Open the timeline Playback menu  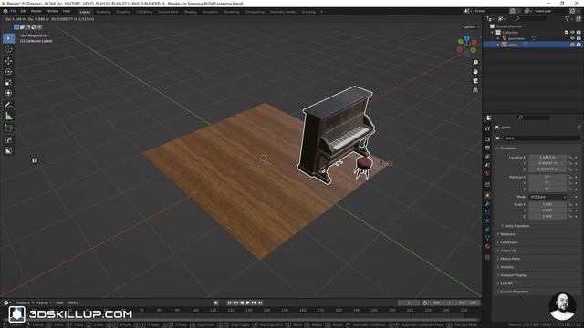tap(25, 302)
